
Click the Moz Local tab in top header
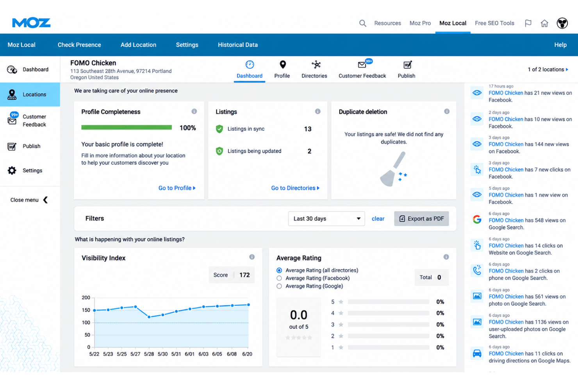(453, 23)
